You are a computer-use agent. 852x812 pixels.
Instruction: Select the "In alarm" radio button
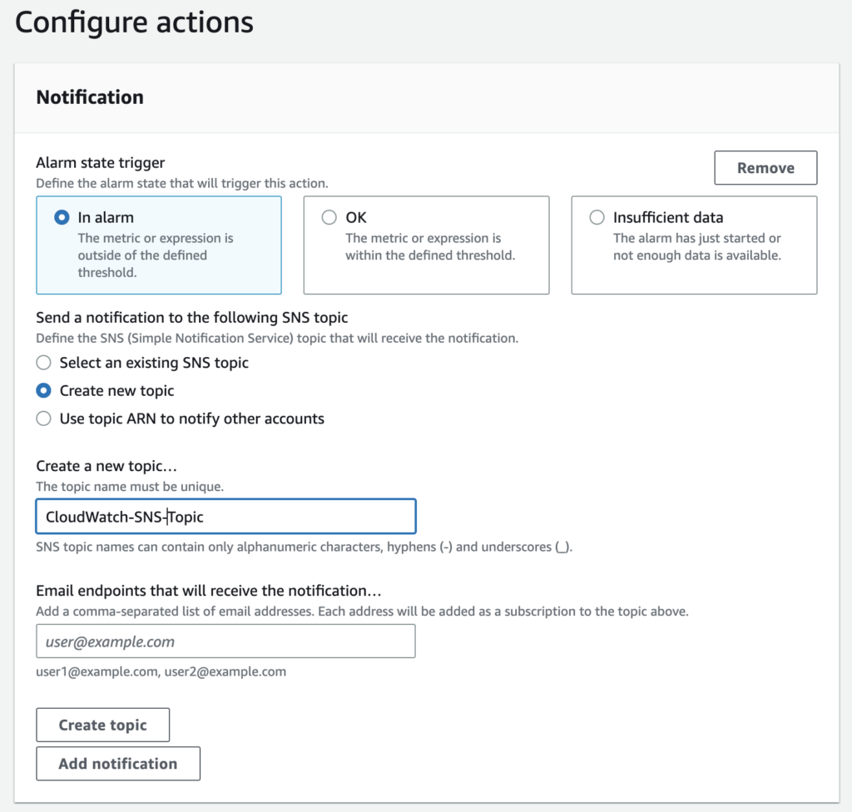62,217
